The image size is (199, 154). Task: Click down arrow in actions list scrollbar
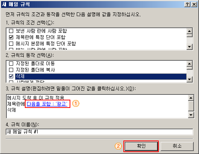[x=190, y=79]
